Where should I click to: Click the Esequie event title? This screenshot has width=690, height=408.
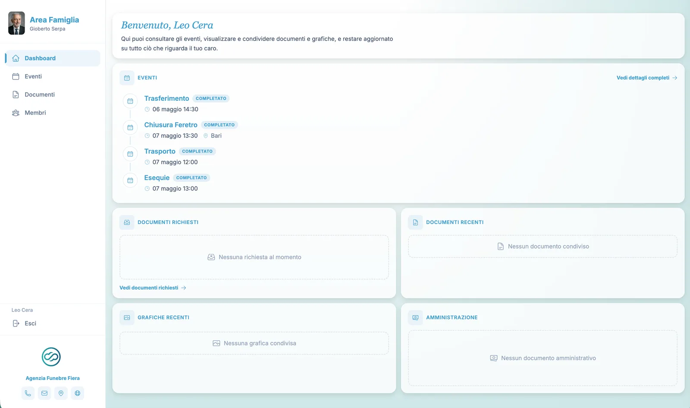(157, 178)
